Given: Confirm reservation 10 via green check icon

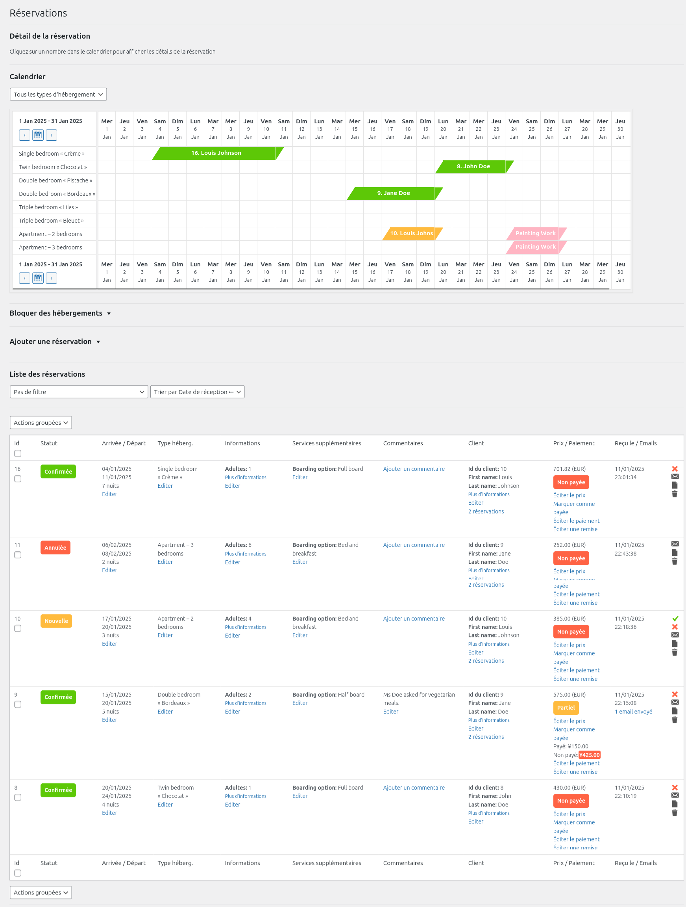Looking at the screenshot, I should click(x=676, y=618).
